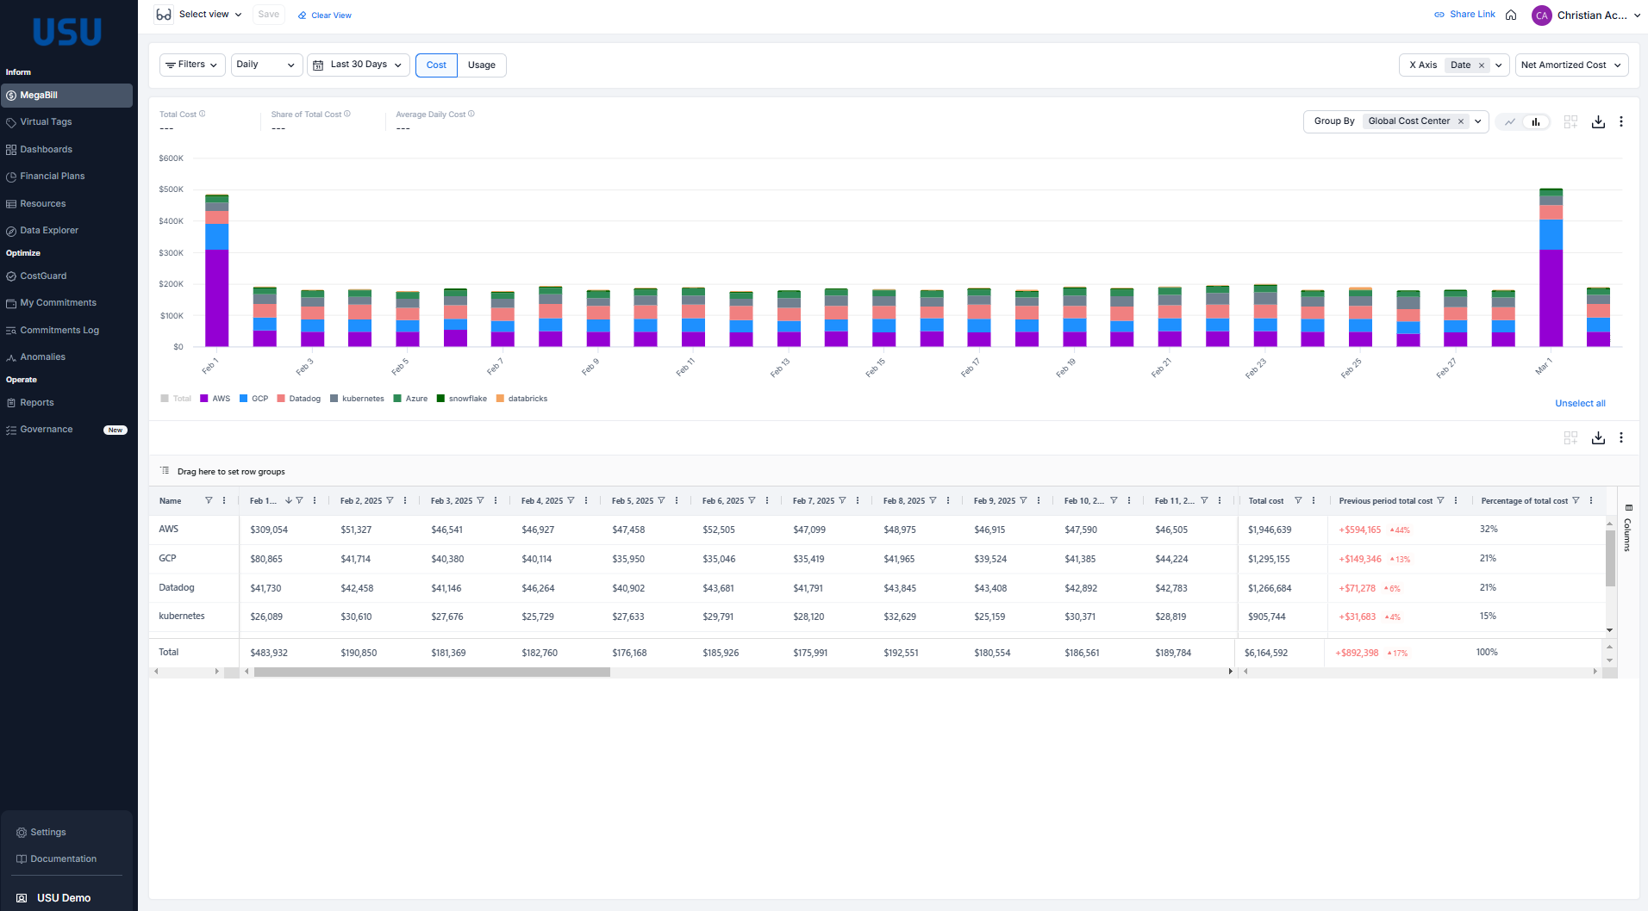Image resolution: width=1648 pixels, height=911 pixels.
Task: Open CostGuard in the sidebar
Action: click(43, 276)
